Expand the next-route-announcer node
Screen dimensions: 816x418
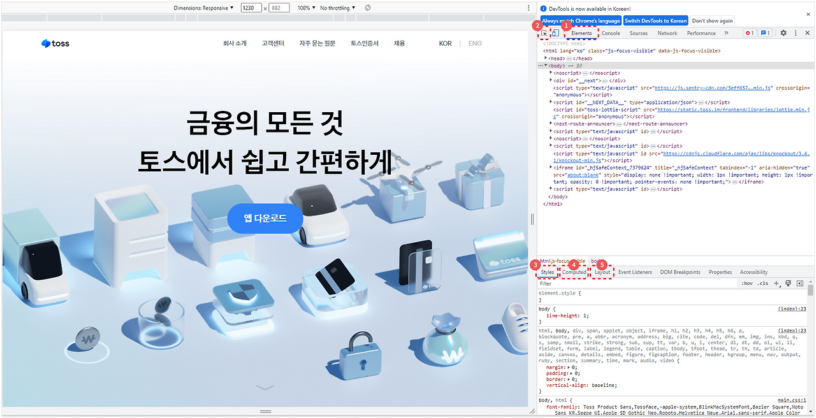click(x=551, y=124)
